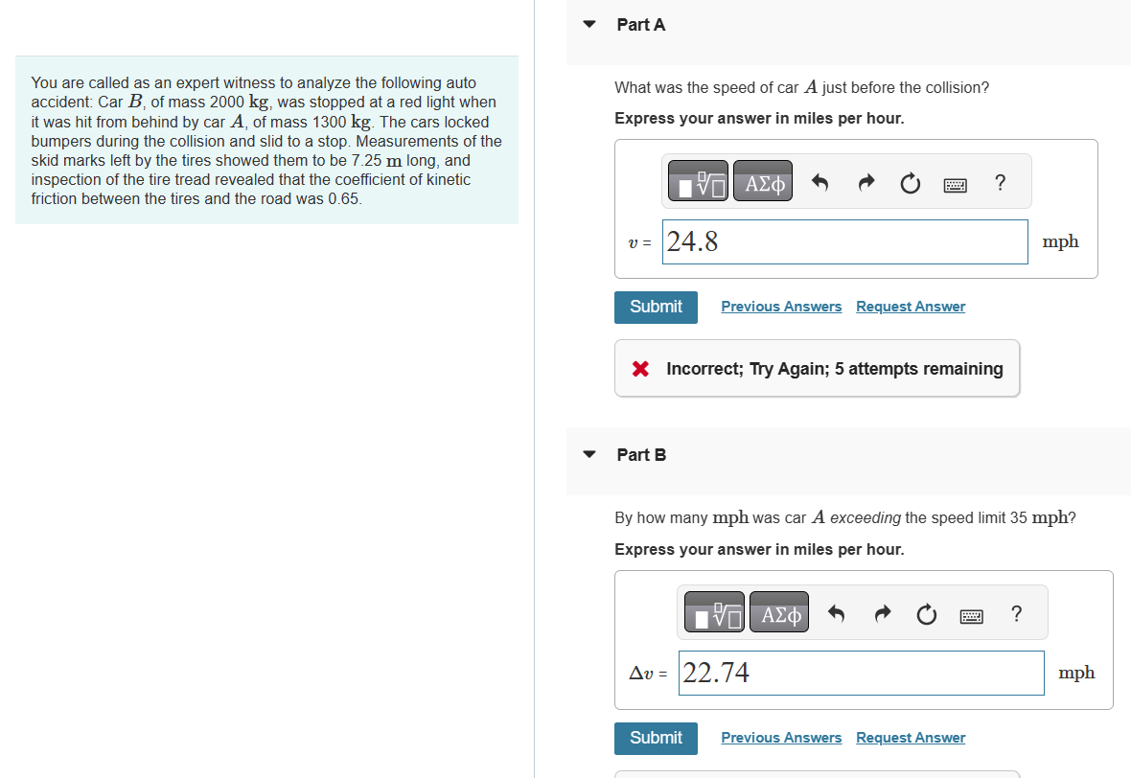Click Request Answer in Part B

pos(911,737)
